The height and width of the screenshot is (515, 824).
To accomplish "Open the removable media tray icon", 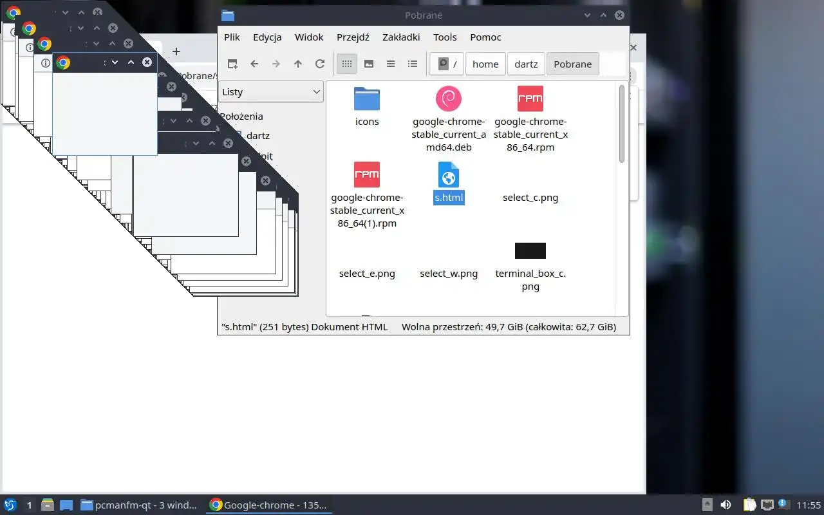I will [x=707, y=505].
